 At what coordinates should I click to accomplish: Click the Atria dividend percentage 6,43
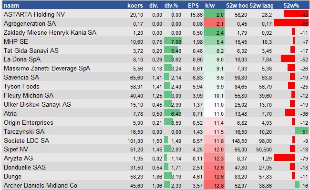pyautogui.click(x=176, y=114)
